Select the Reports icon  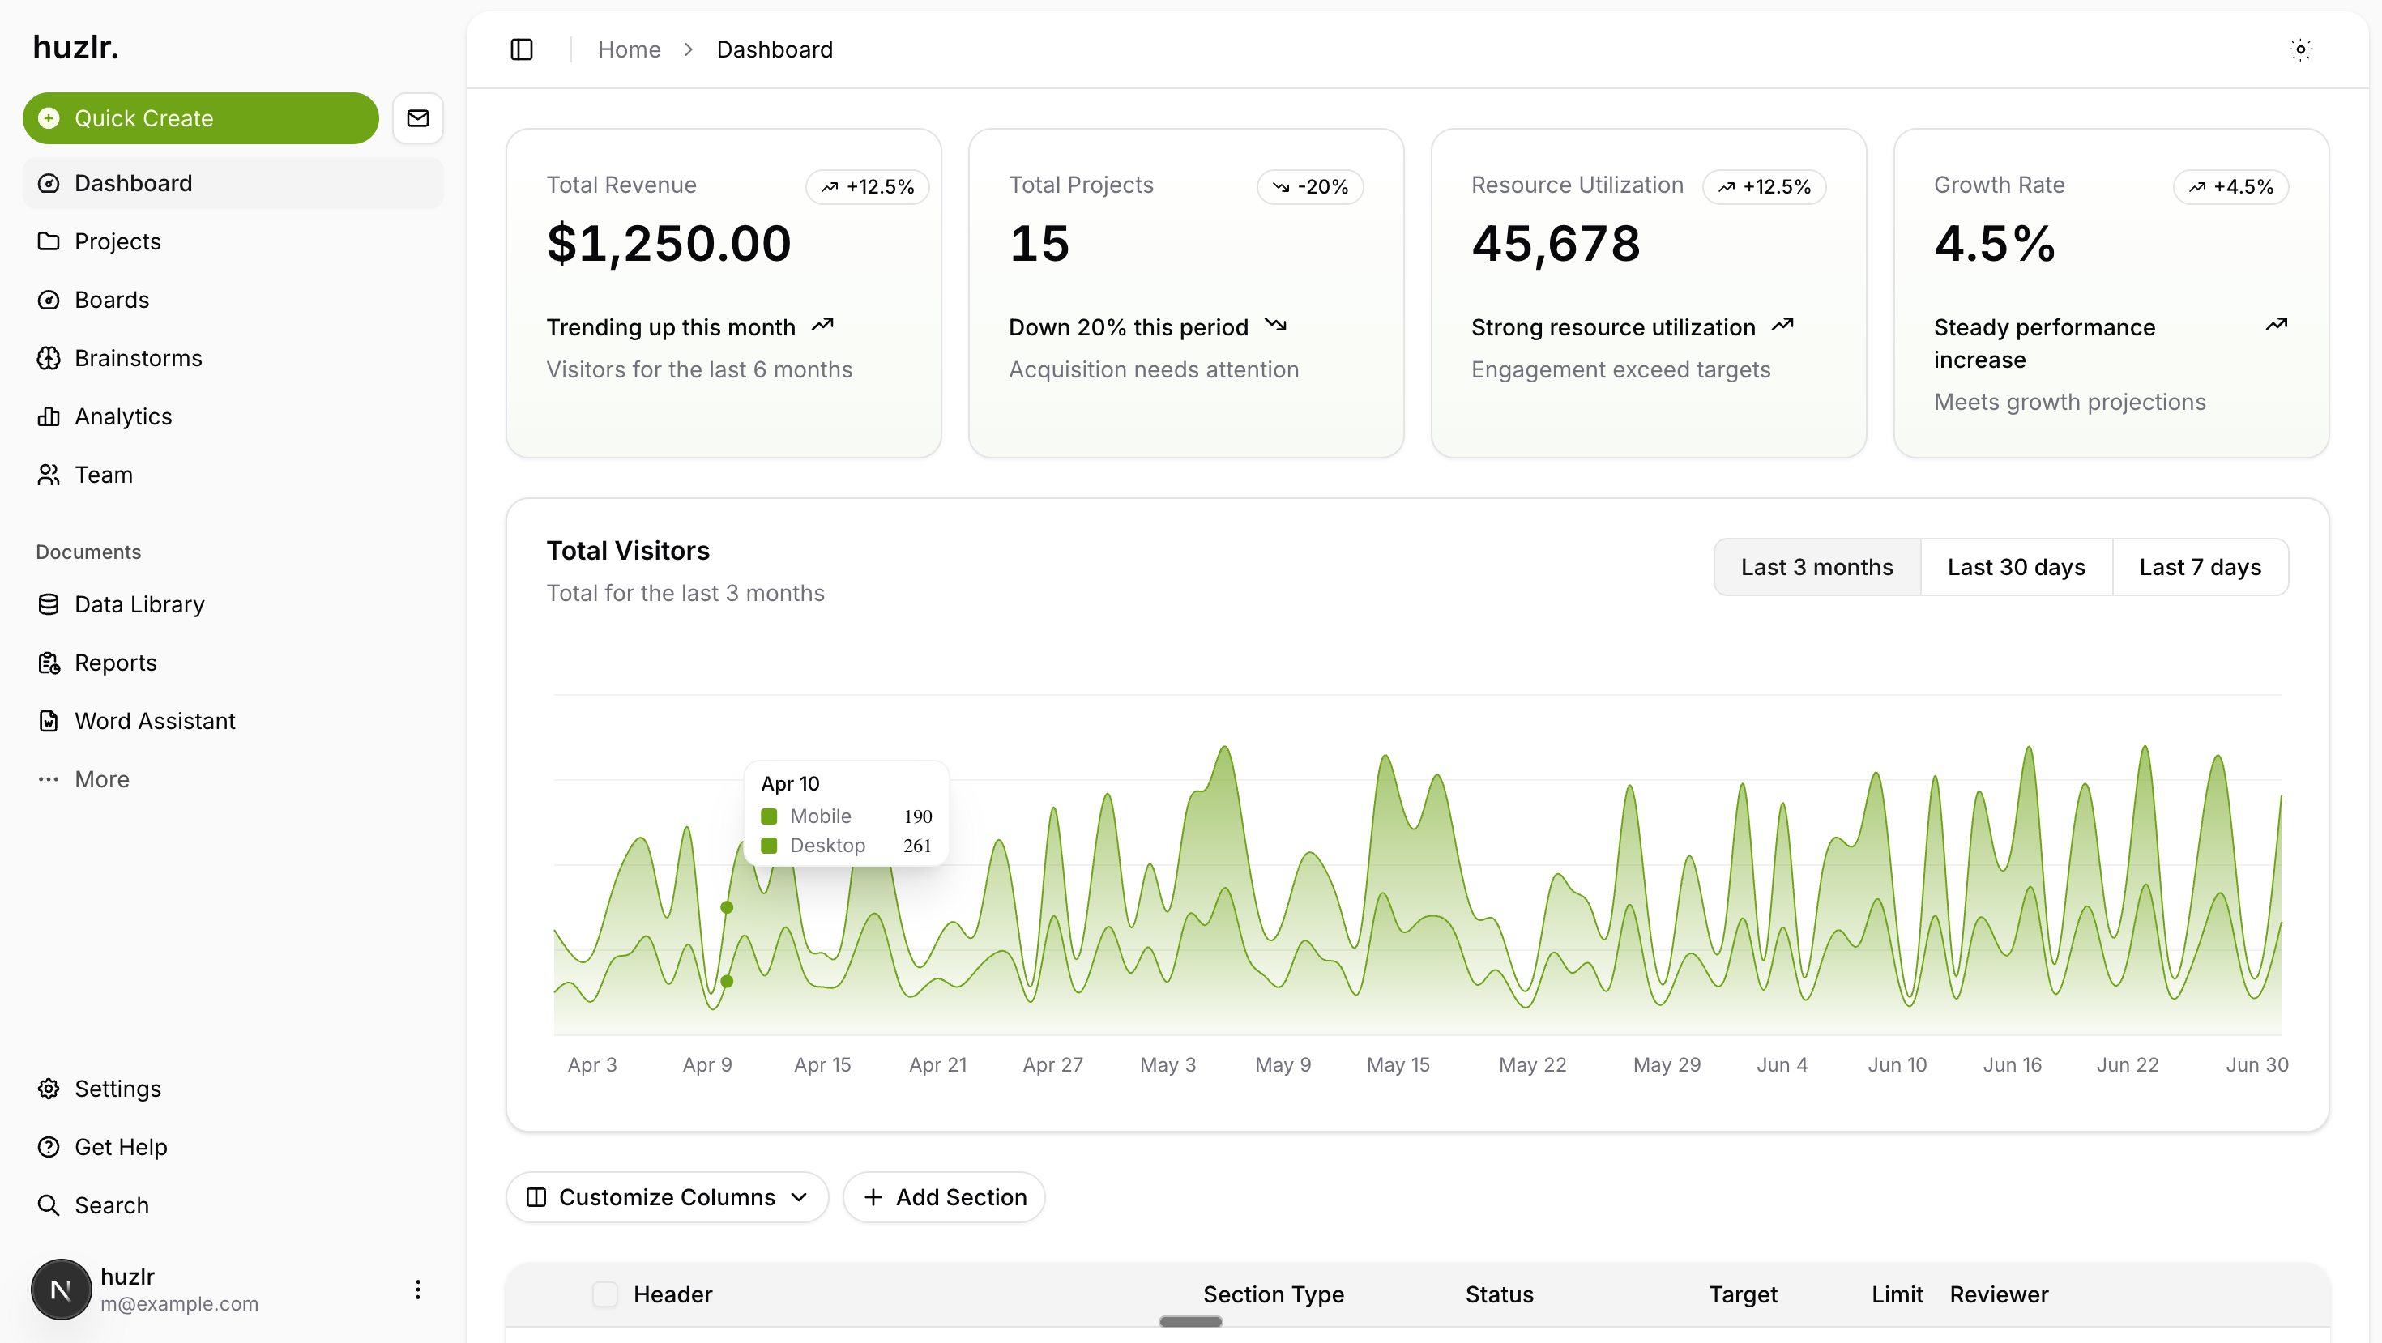(x=49, y=663)
